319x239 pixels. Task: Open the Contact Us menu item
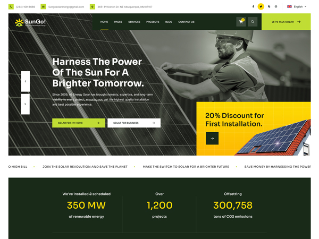pos(187,22)
